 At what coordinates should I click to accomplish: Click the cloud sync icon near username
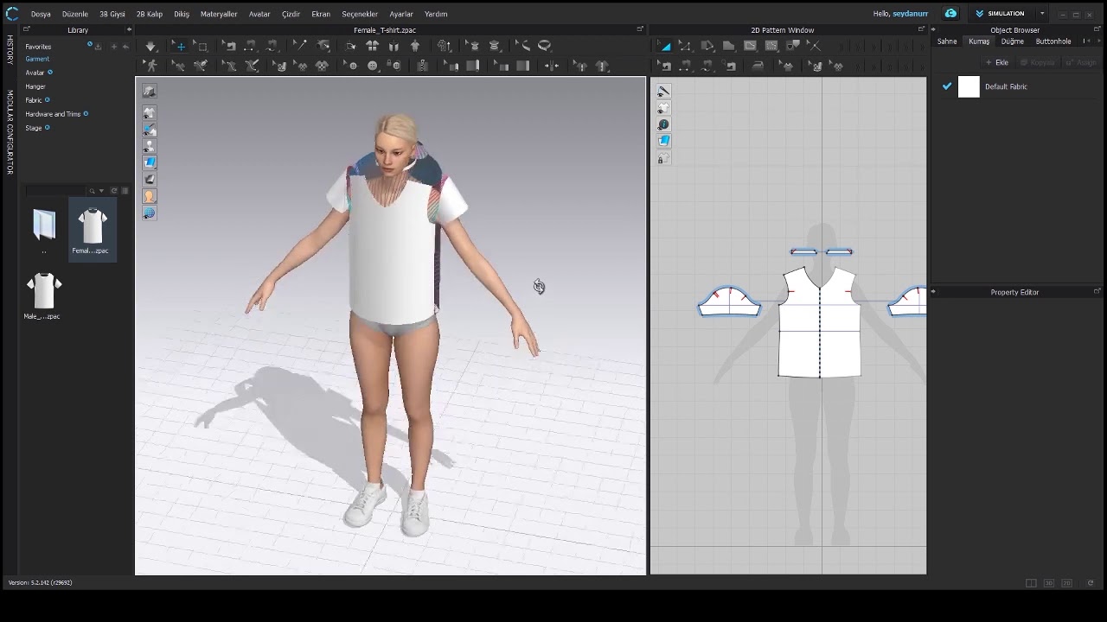pos(950,14)
